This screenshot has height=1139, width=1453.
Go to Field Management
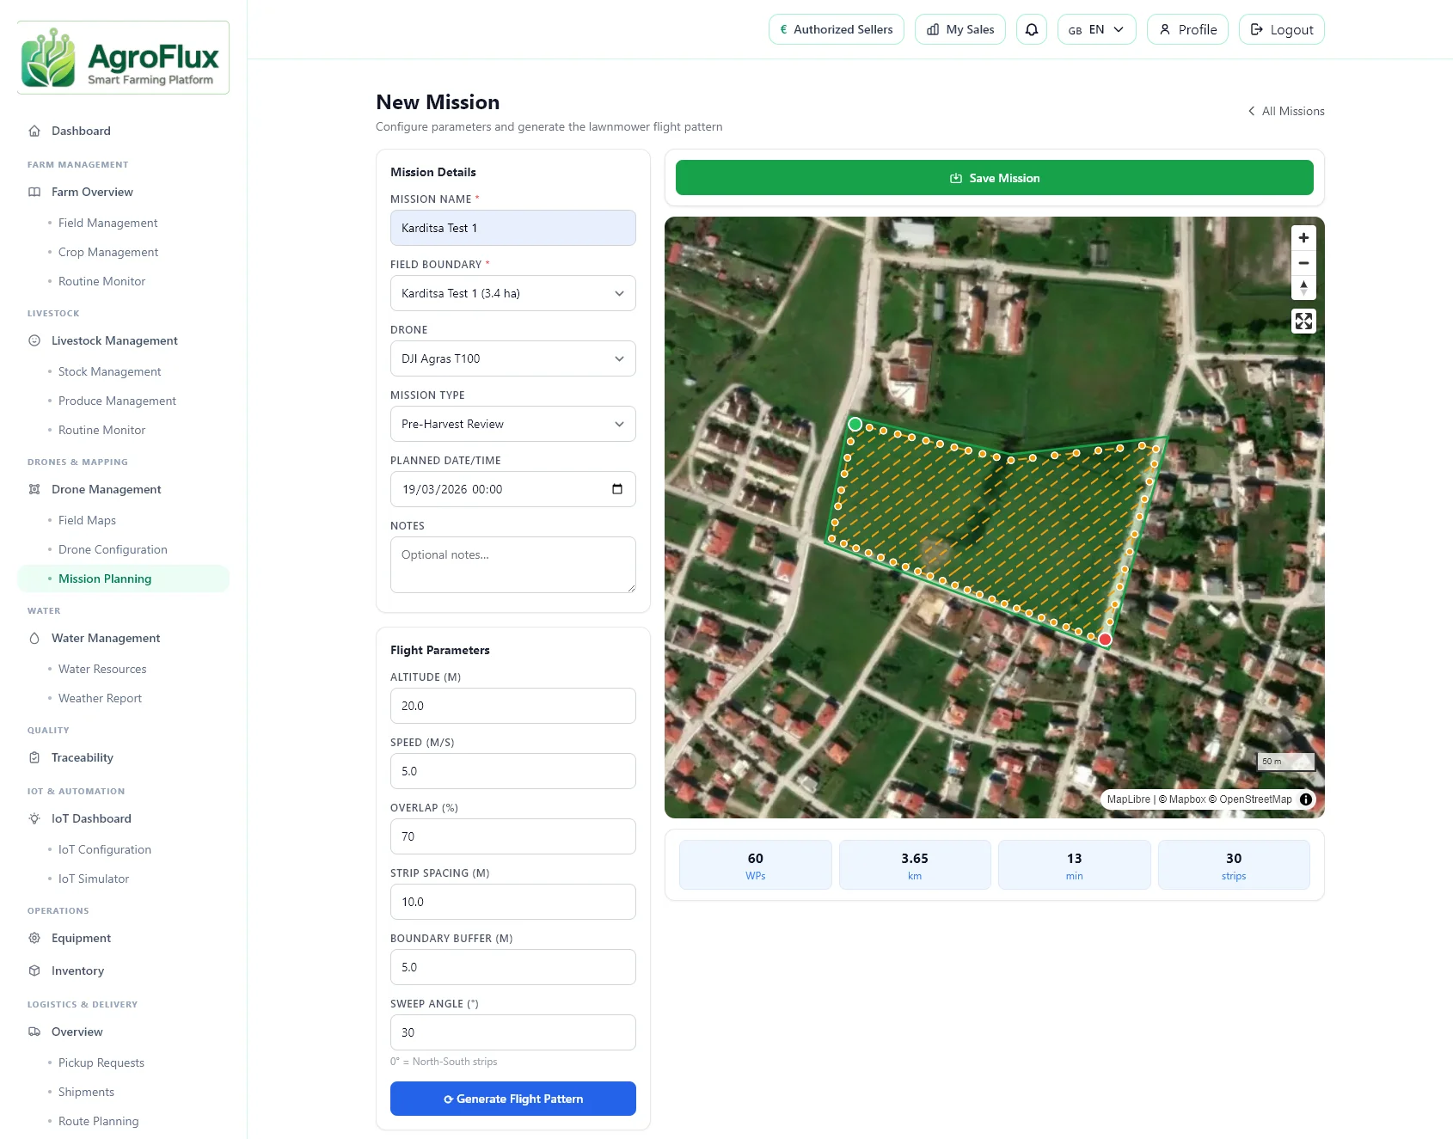[108, 223]
